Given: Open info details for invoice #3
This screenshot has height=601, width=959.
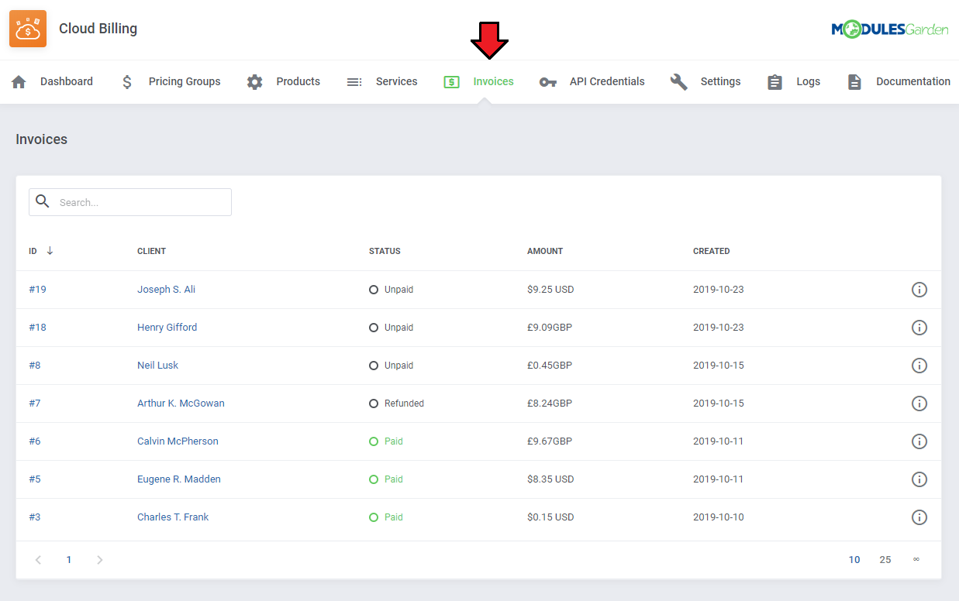Looking at the screenshot, I should click(x=919, y=517).
